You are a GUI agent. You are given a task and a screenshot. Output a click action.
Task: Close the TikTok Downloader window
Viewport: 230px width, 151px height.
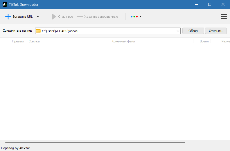223,4
